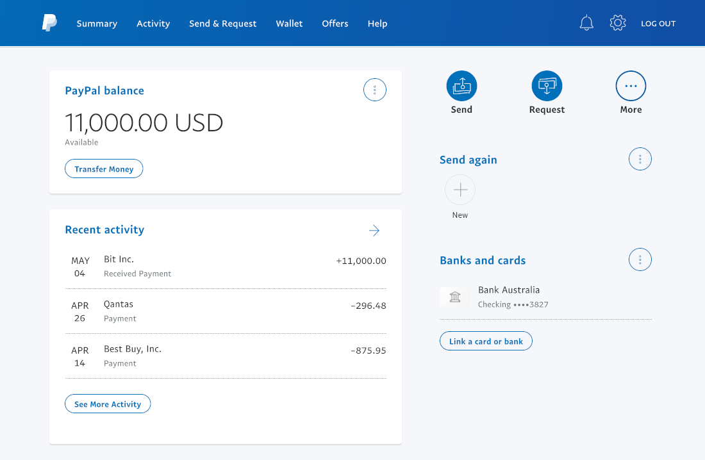
Task: Click the Available label under balance
Action: click(81, 142)
